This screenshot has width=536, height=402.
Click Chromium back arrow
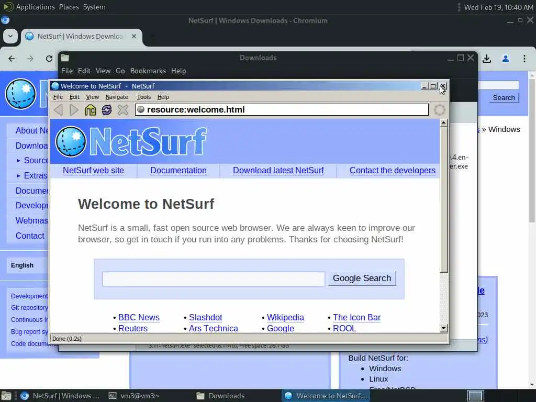(x=12, y=59)
